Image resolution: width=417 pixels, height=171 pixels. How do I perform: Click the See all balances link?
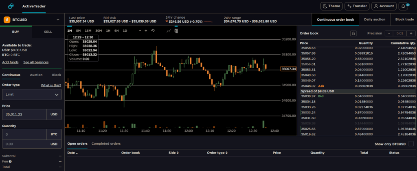pos(36,62)
